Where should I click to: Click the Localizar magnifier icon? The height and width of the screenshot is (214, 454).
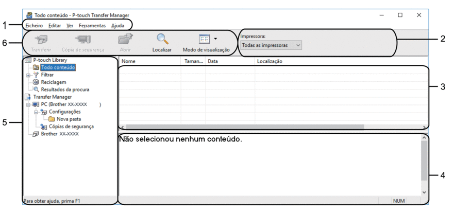[162, 39]
